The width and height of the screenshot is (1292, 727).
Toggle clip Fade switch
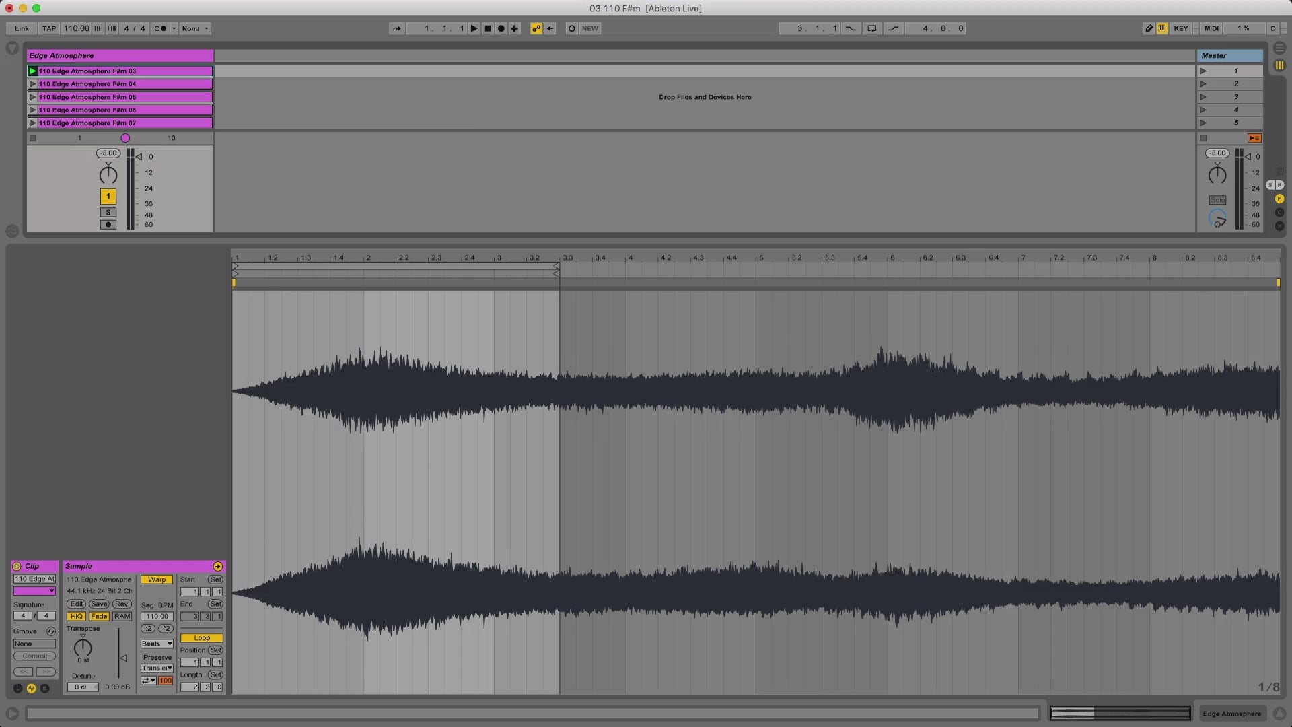coord(99,617)
